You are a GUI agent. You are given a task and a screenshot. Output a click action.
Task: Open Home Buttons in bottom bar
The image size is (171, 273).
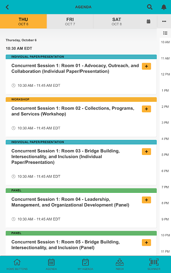pyautogui.click(x=17, y=264)
